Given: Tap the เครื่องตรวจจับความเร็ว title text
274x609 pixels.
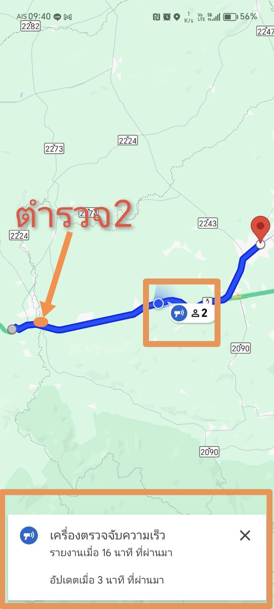Looking at the screenshot, I should [x=107, y=535].
